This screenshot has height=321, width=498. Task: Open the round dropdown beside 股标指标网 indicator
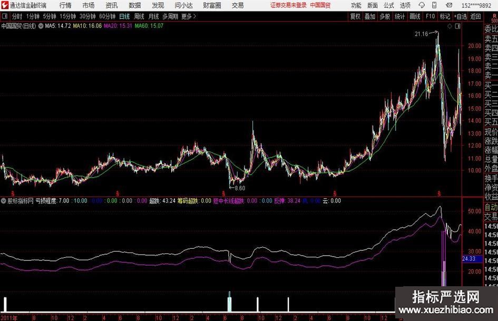click(3, 201)
